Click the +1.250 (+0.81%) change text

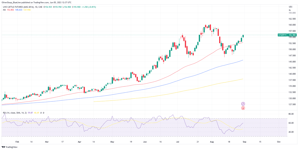pos(89,7)
